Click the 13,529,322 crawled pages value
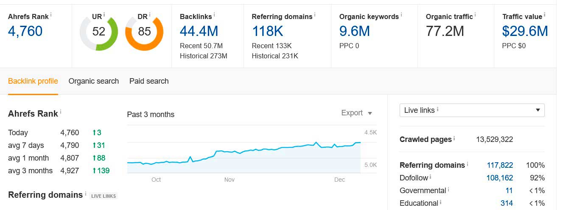This screenshot has height=210, width=563. [x=495, y=139]
